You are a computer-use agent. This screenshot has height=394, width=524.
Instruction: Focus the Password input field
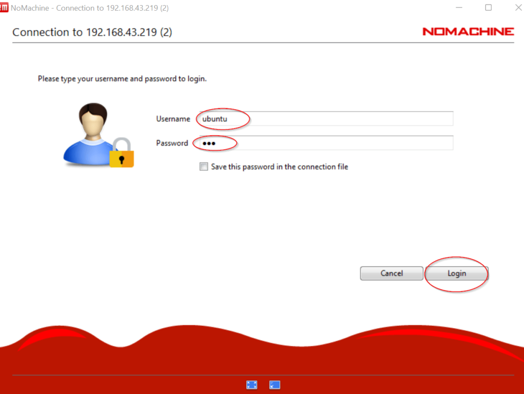point(326,143)
